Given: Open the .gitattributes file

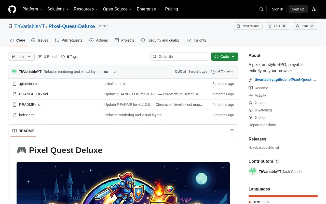Looking at the screenshot, I should [29, 84].
